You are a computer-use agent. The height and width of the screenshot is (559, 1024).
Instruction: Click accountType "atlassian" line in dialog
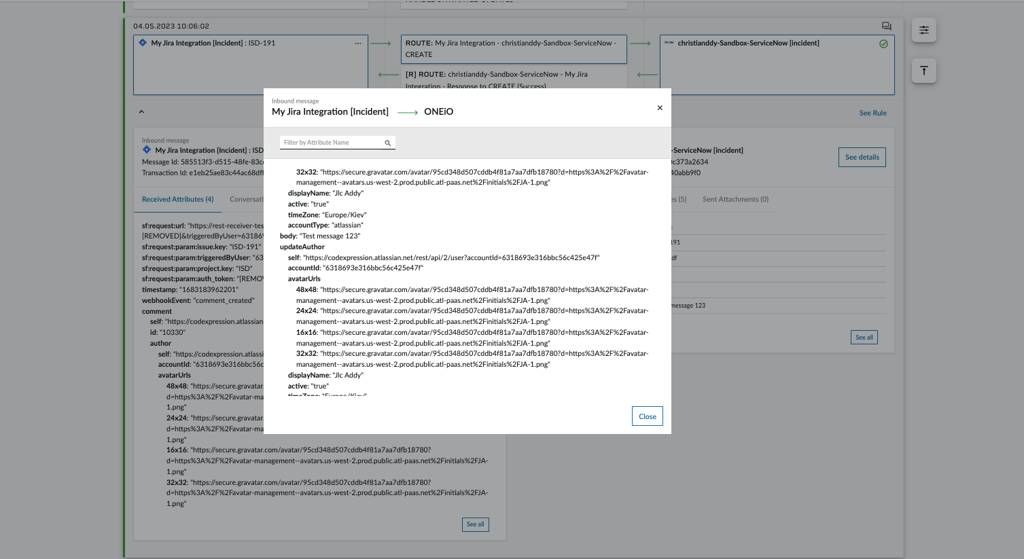click(325, 225)
